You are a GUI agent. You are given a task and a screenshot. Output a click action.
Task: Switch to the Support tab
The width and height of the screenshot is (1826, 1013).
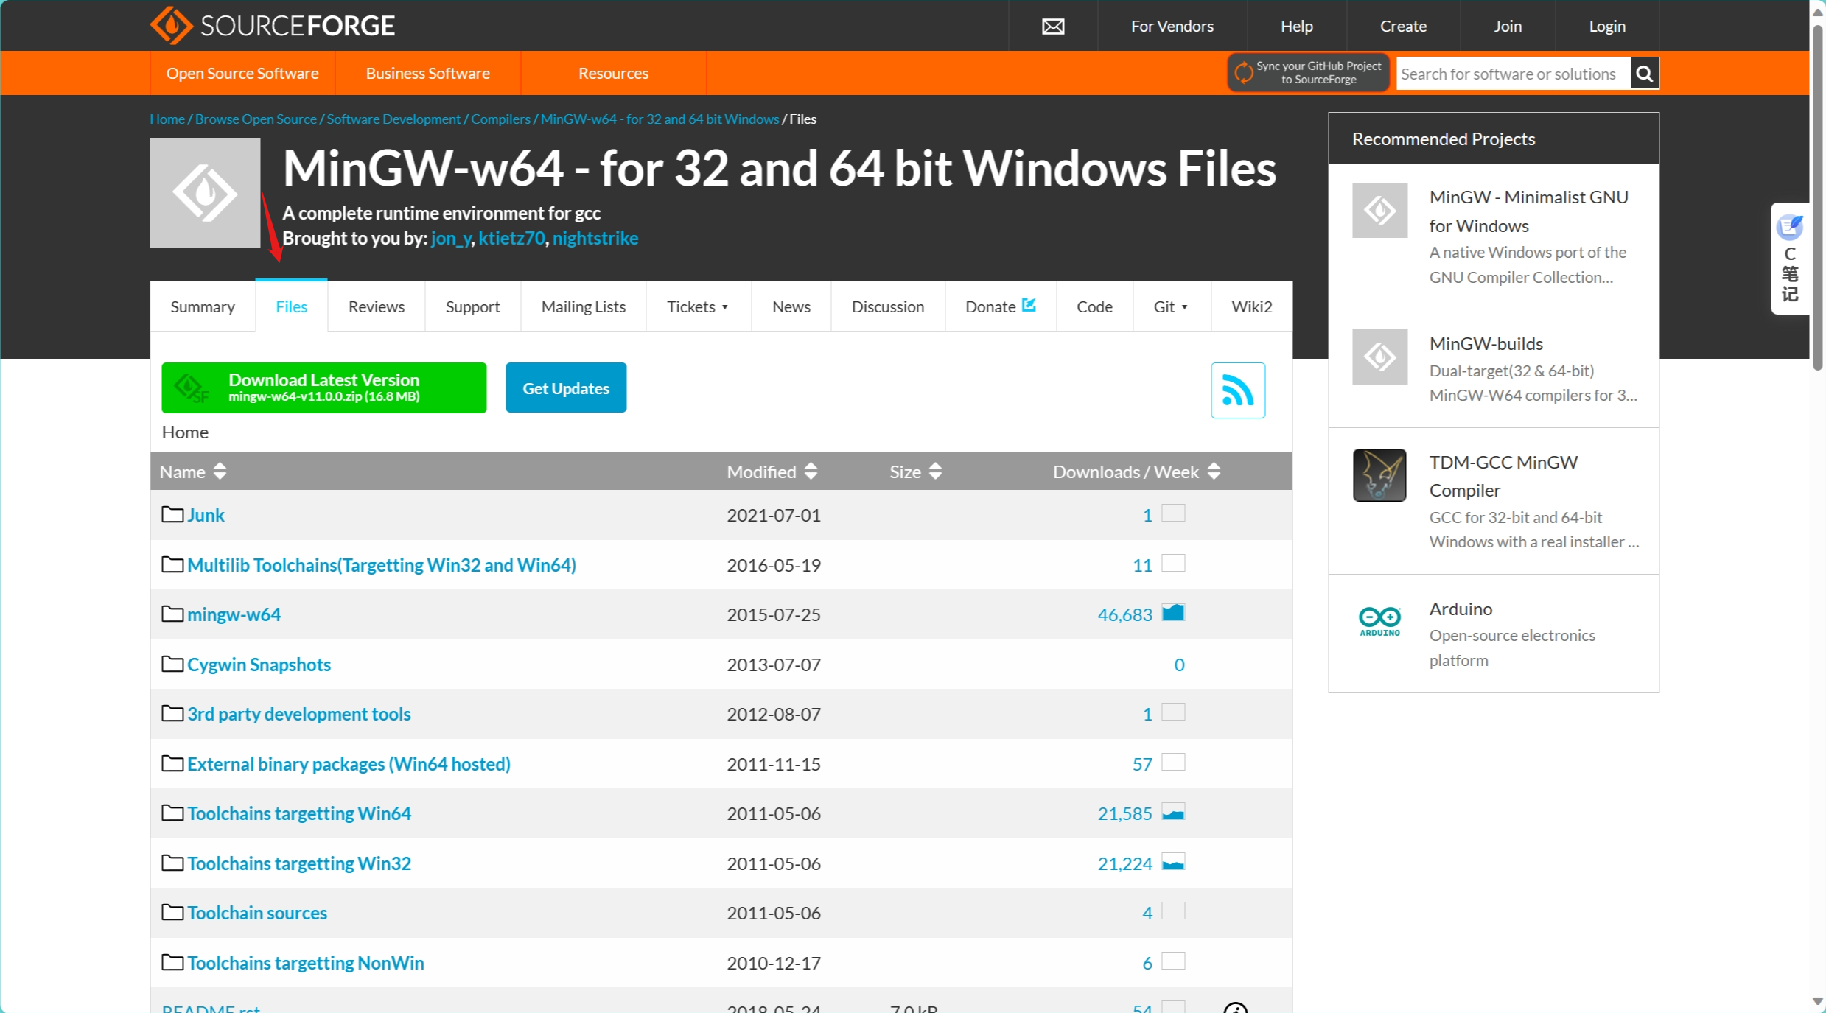tap(473, 306)
